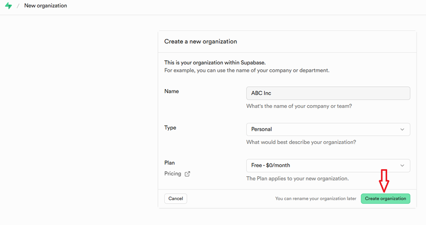Viewport: 426px width, 225px height.
Task: Select the New organization breadcrumb
Action: (x=45, y=6)
